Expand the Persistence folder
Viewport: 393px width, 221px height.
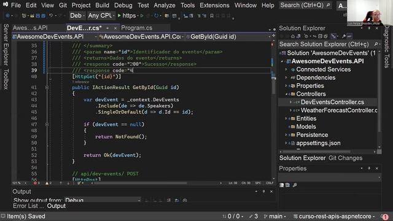(x=286, y=135)
